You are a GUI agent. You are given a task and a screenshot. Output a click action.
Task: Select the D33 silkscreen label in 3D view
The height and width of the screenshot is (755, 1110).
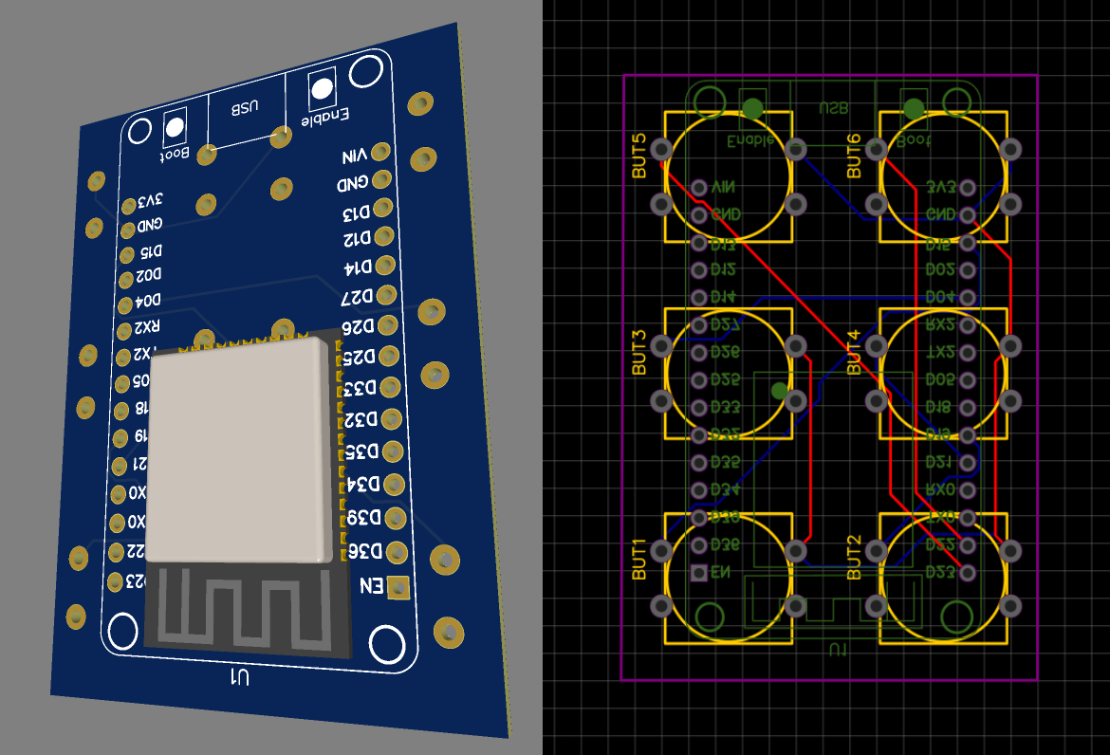tap(361, 389)
